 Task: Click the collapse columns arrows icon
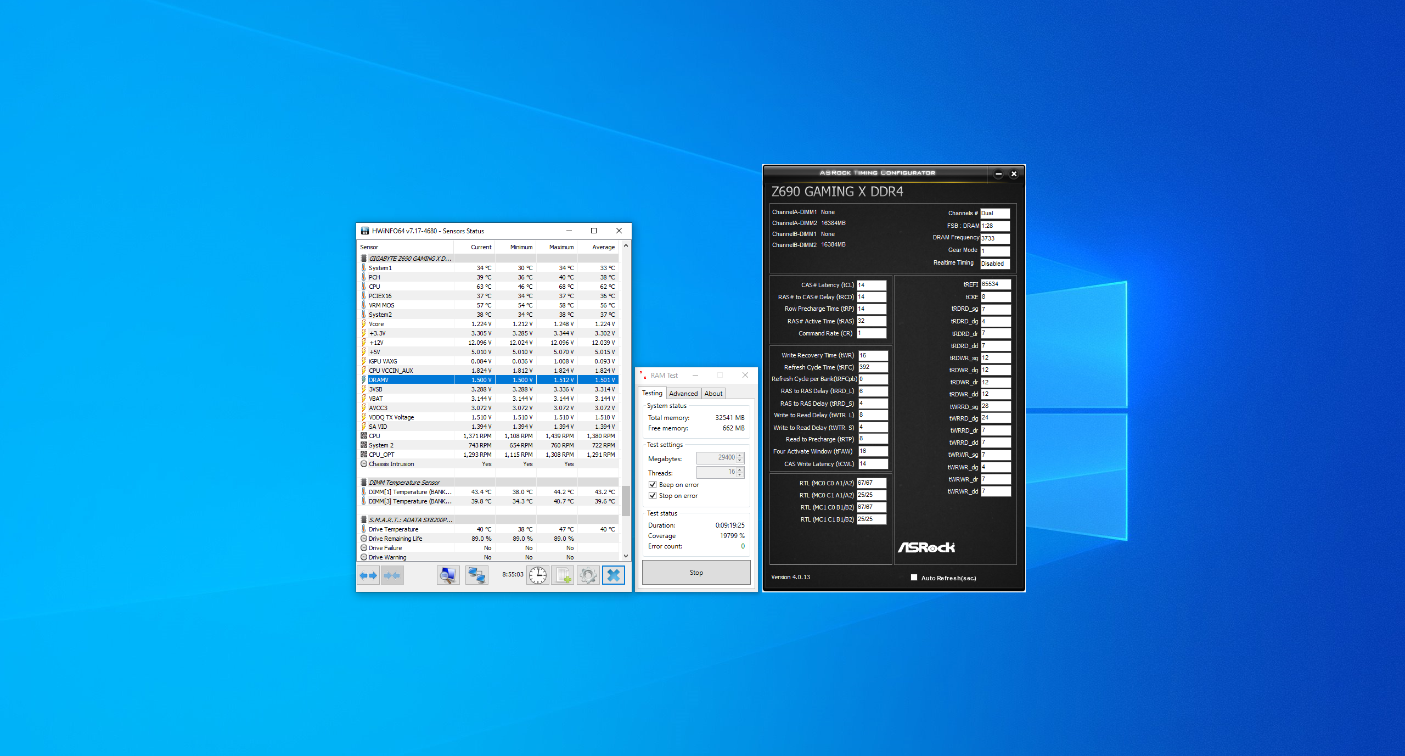click(x=392, y=575)
